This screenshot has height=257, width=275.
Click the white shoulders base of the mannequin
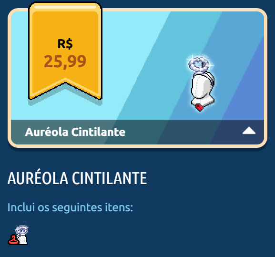pos(203,102)
